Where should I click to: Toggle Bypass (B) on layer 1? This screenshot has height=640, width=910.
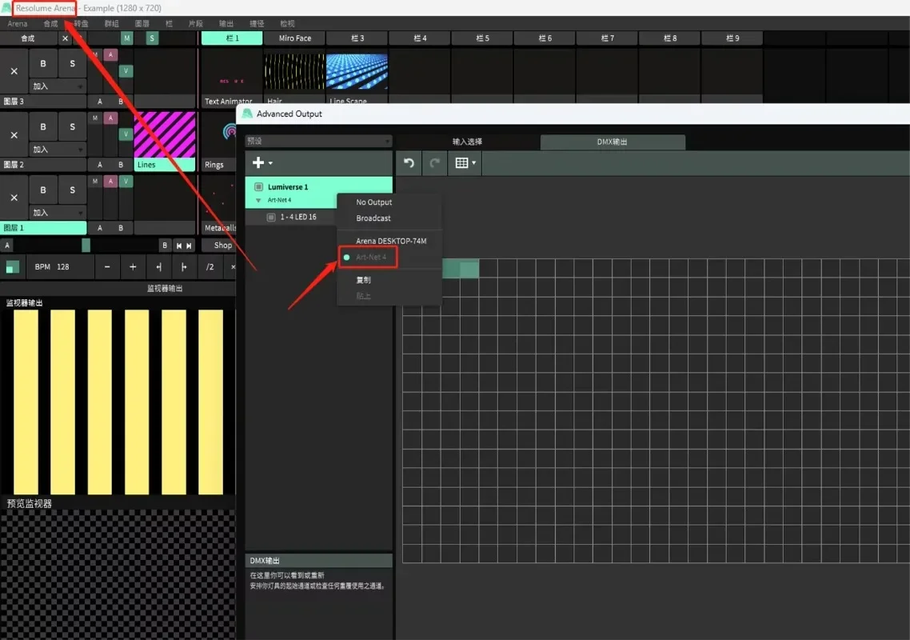point(43,190)
